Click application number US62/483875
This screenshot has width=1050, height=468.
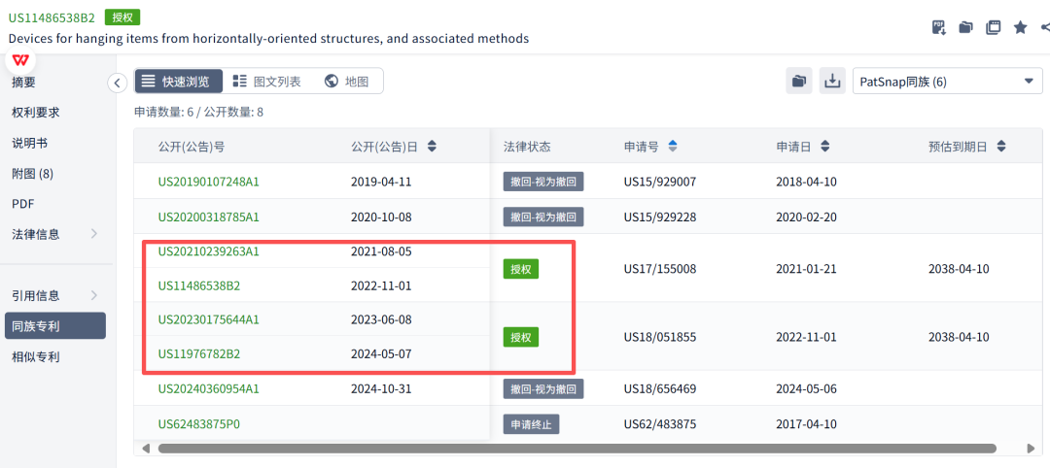[x=659, y=424]
